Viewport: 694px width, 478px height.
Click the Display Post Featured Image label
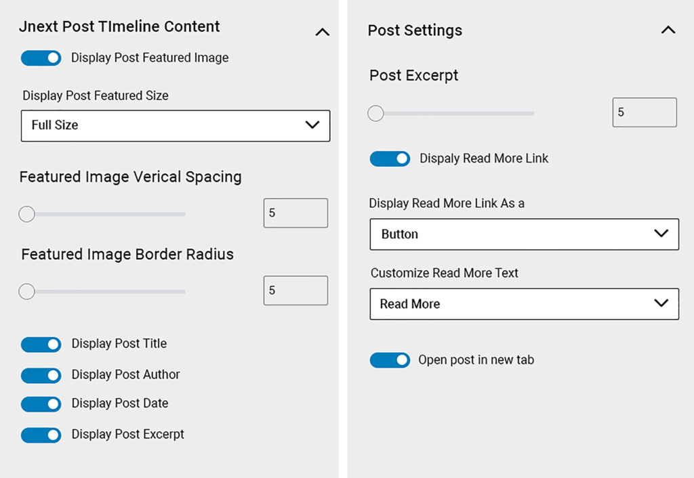pyautogui.click(x=150, y=58)
